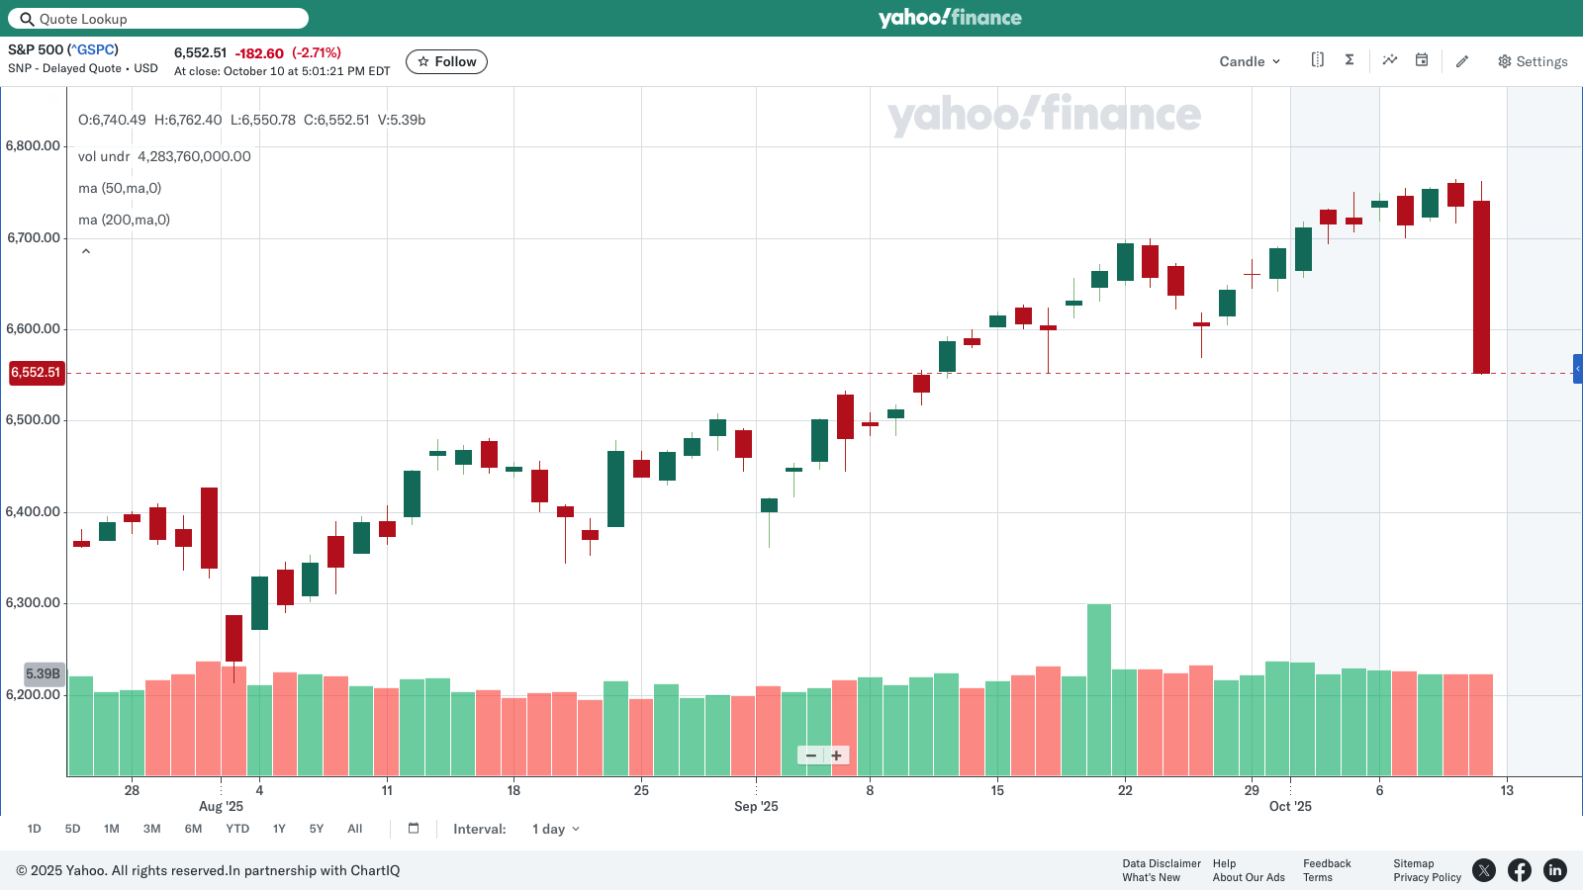Screen dimensions: 1583x890
Task: Open chart Settings gear
Action: tap(1533, 61)
